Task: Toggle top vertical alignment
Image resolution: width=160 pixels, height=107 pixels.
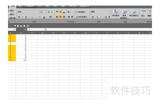Action: (x=57, y=12)
